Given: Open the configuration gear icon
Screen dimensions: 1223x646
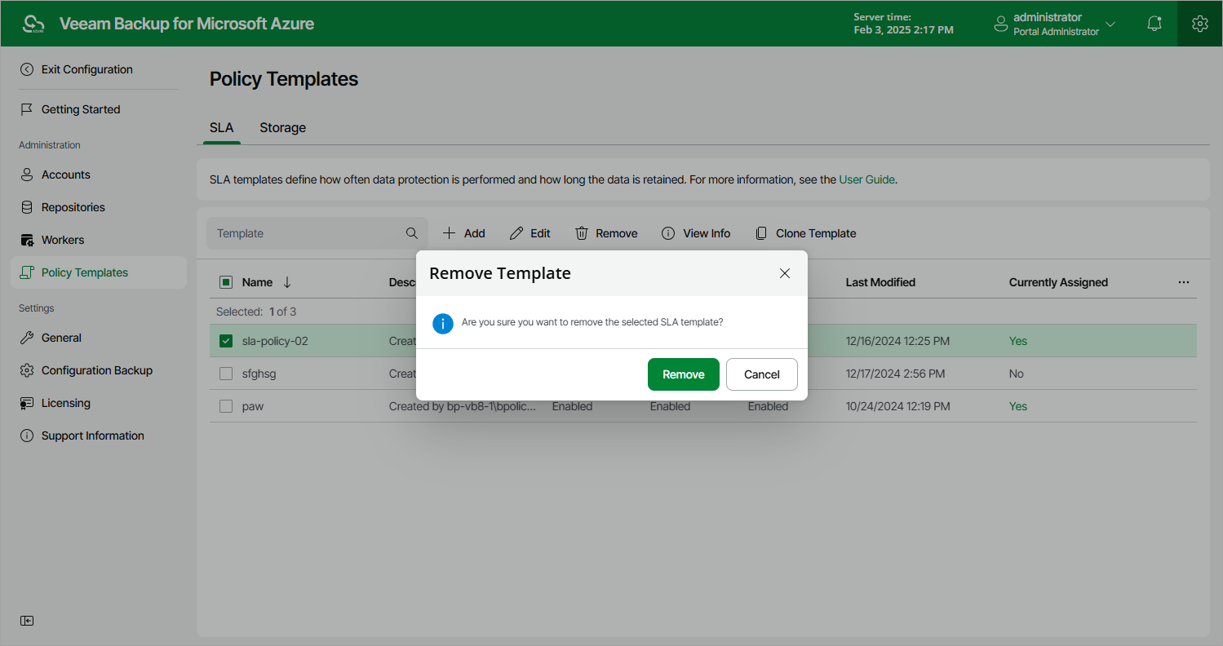Looking at the screenshot, I should coord(1199,24).
